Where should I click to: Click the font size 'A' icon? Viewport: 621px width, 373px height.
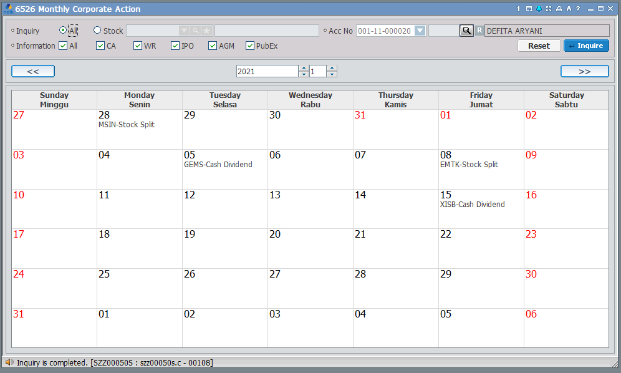(569, 9)
